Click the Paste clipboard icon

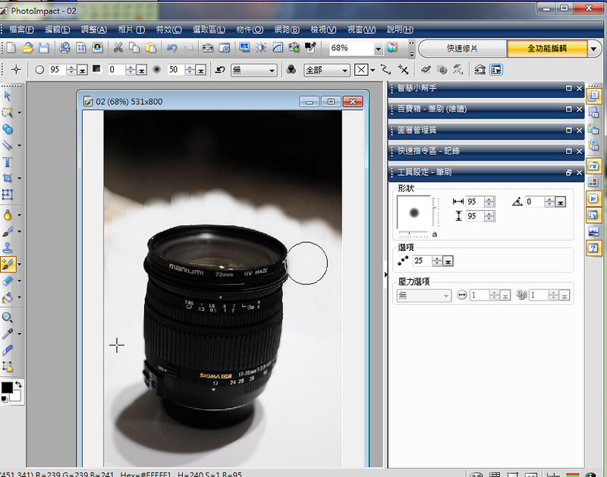pyautogui.click(x=150, y=48)
